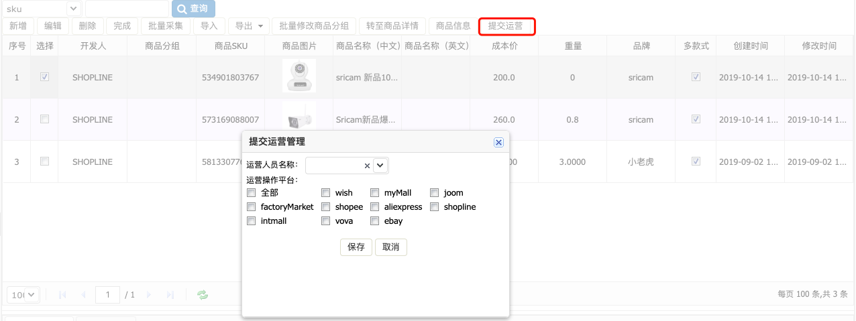856x321 pixels.
Task: Click the 完成 toolbar button
Action: [x=122, y=26]
